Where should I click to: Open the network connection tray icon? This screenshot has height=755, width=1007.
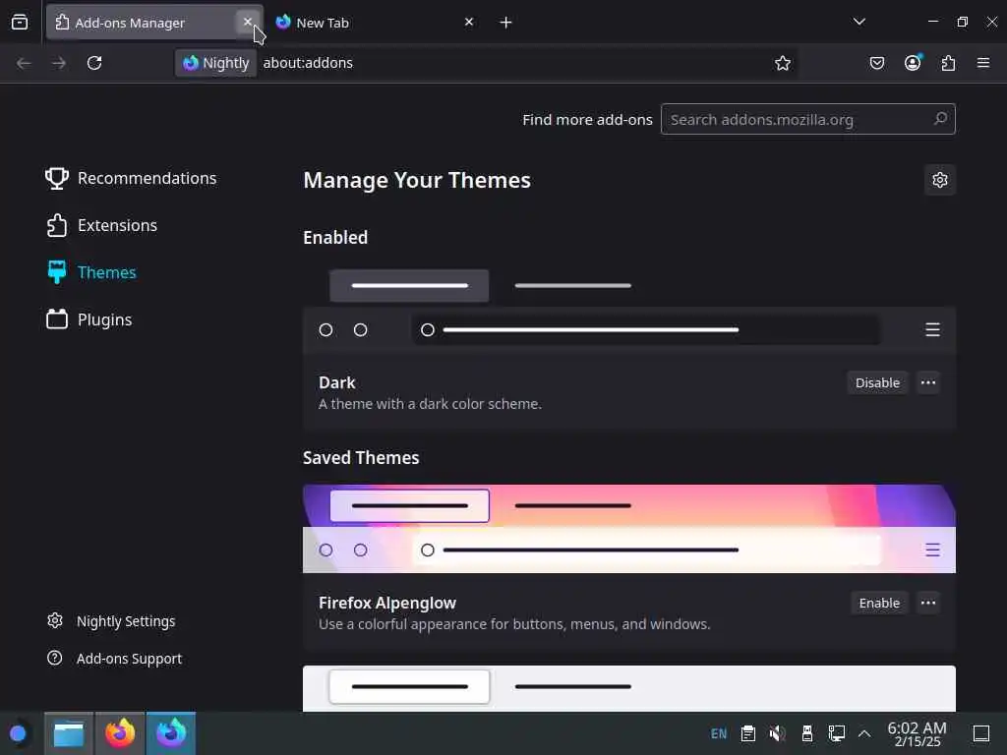click(x=836, y=733)
